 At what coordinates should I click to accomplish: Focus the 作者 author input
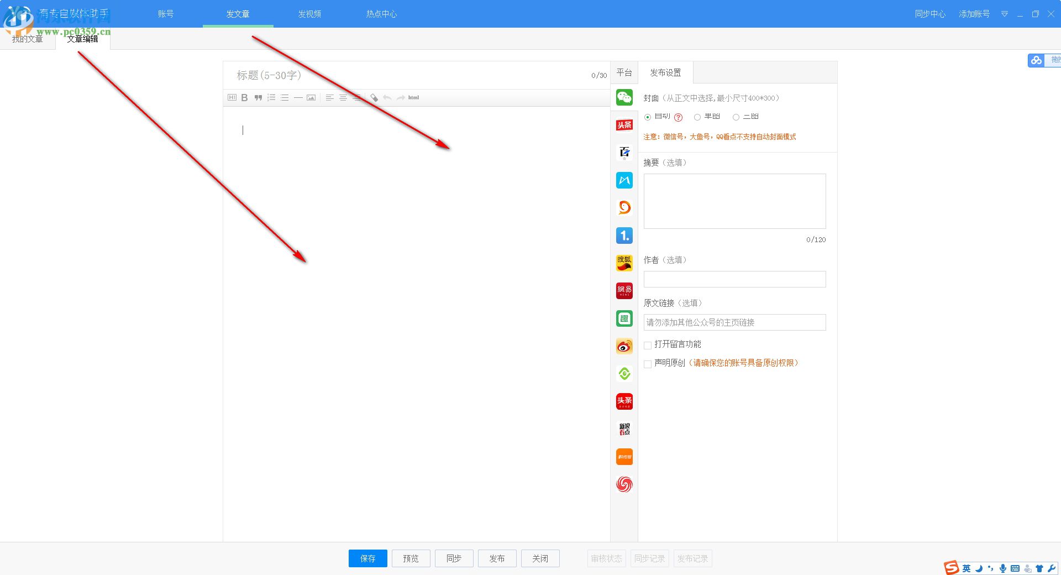pyautogui.click(x=735, y=279)
